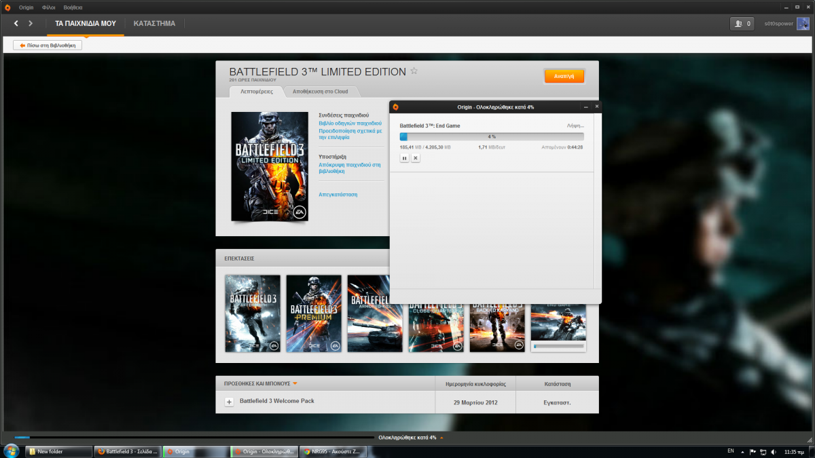815x458 pixels.
Task: Select the Battlefield 3 Aftermath expansion thumbnail
Action: click(x=253, y=313)
